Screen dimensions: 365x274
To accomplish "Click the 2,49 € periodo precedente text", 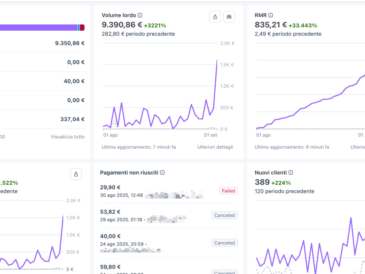I will (288, 34).
